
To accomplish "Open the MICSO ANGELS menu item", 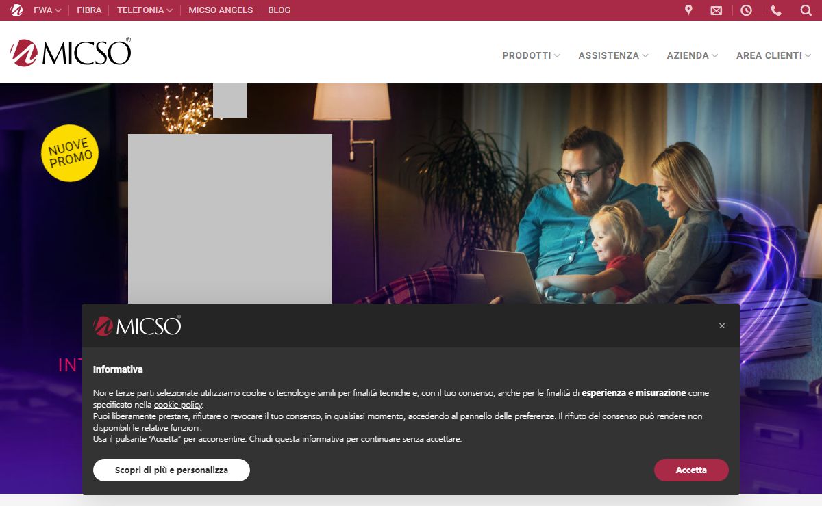I will click(x=221, y=10).
